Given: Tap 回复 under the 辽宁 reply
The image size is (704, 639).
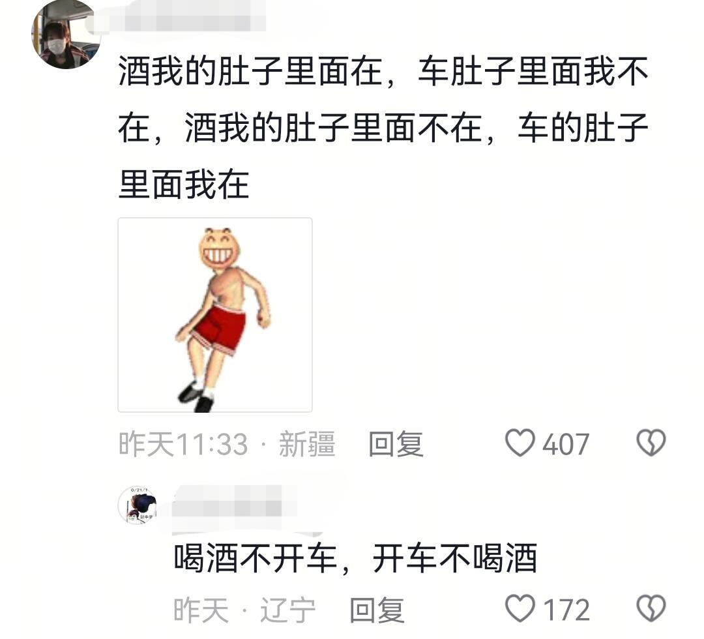Looking at the screenshot, I should 377,610.
